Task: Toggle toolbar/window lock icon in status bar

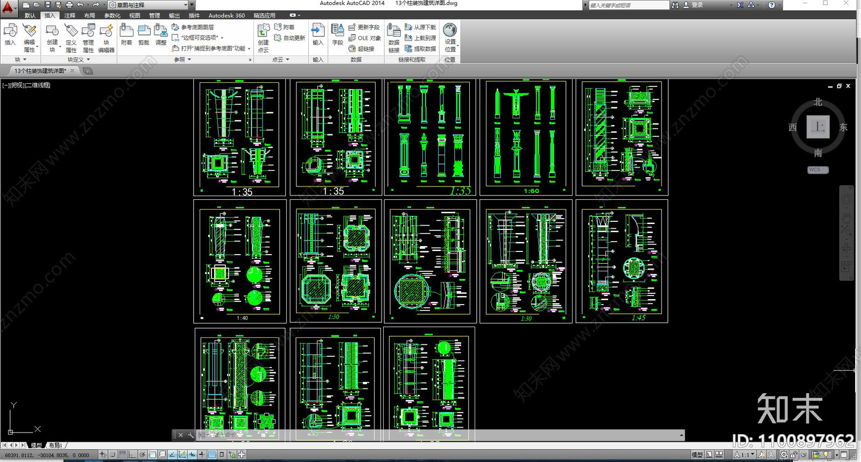Action: pos(794,454)
